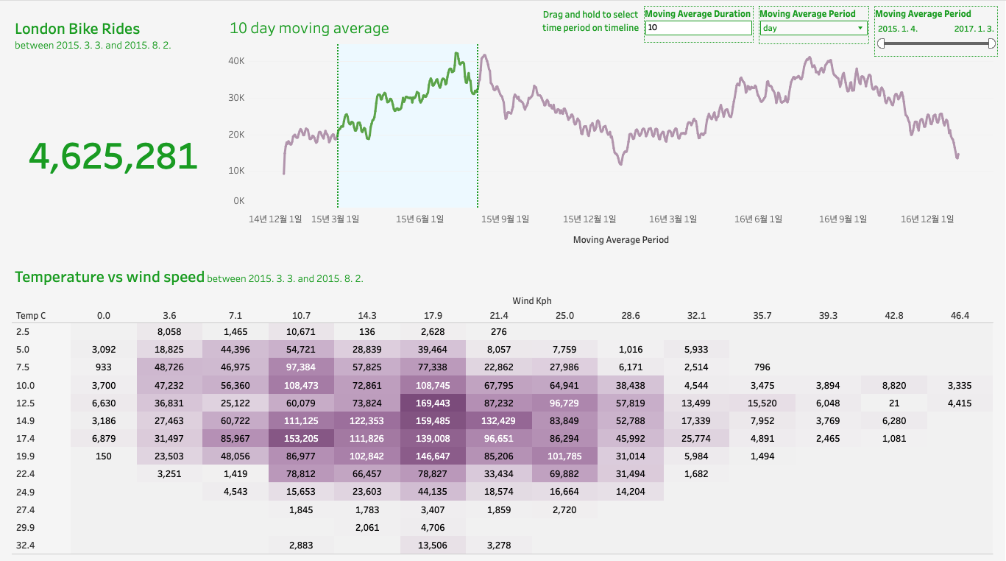
Task: Click the heatmap cell 169,443
Action: coord(433,403)
